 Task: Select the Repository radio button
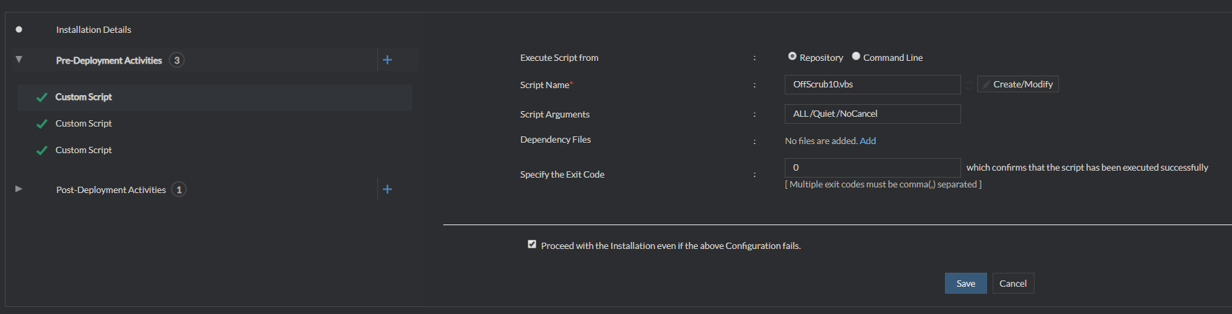point(792,57)
